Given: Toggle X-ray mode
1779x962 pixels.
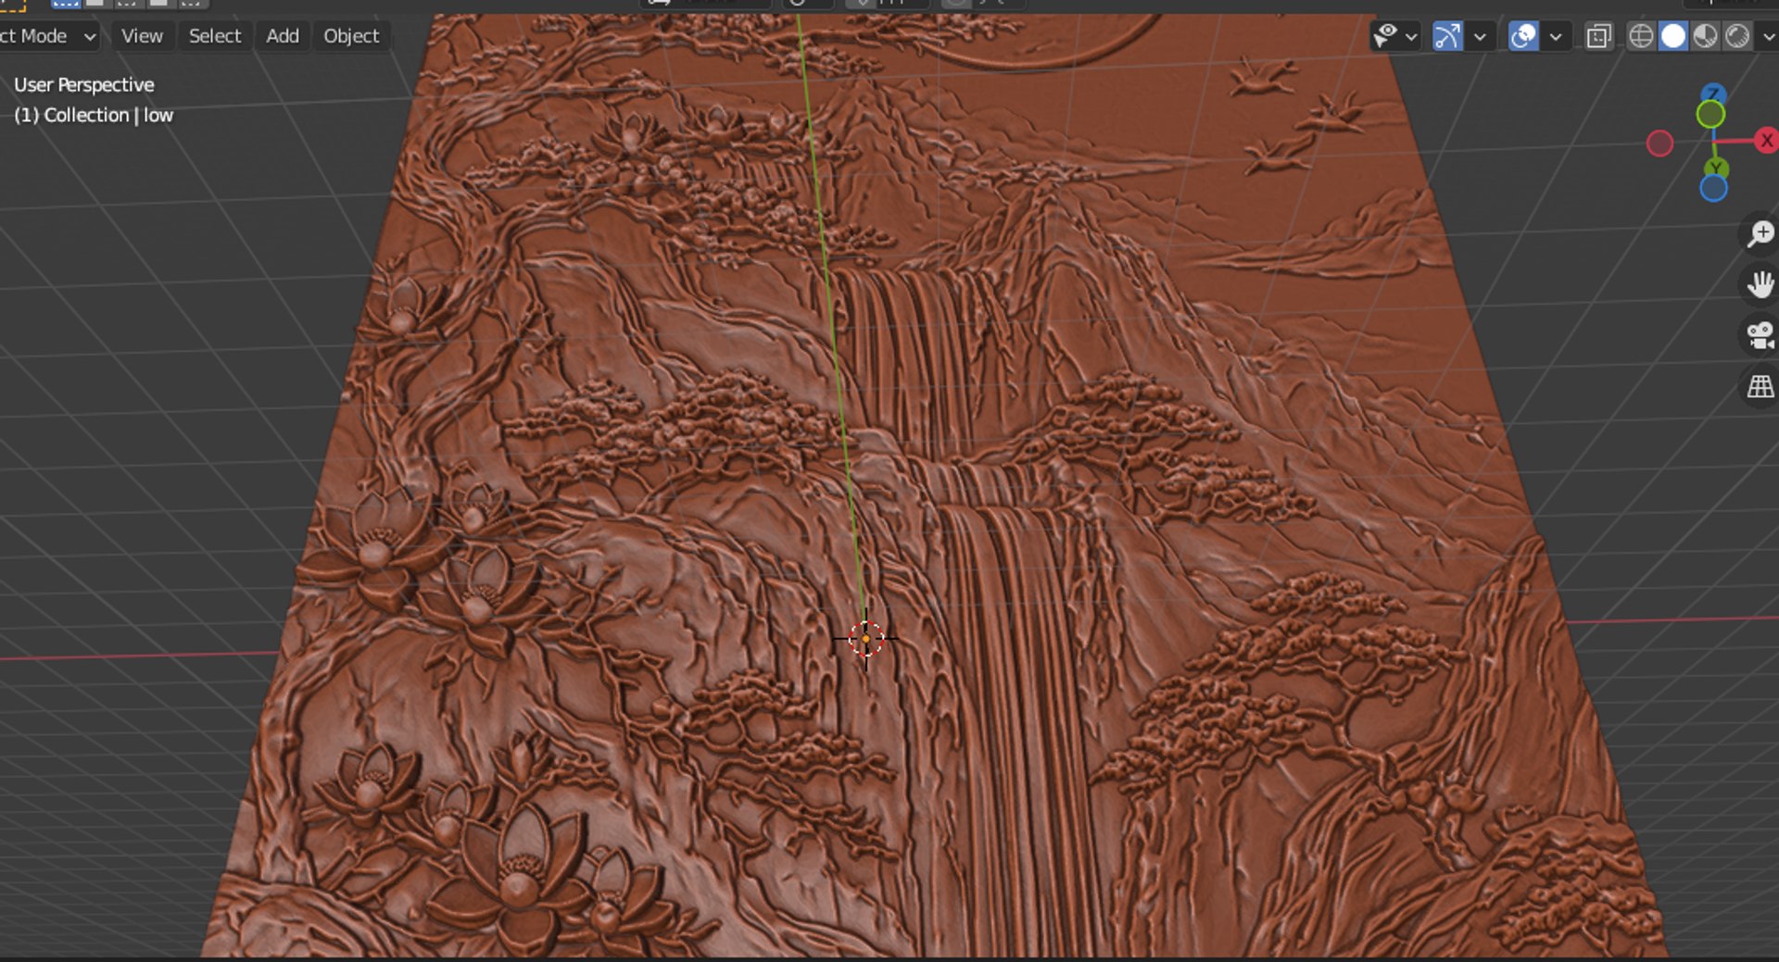Looking at the screenshot, I should tap(1599, 36).
